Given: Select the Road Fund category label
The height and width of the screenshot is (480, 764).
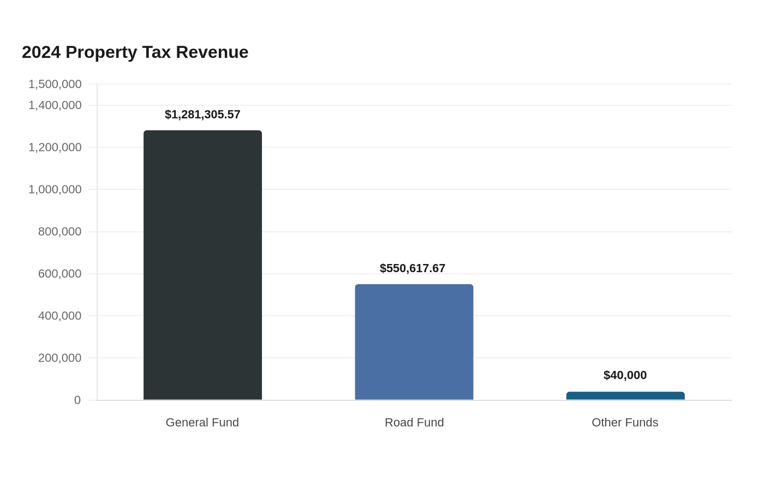Looking at the screenshot, I should 414,423.
